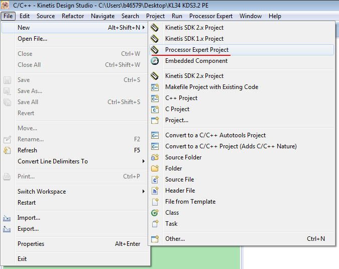Image resolution: width=339 pixels, height=269 pixels.
Task: Click the C++ Project icon
Action: tap(155, 98)
